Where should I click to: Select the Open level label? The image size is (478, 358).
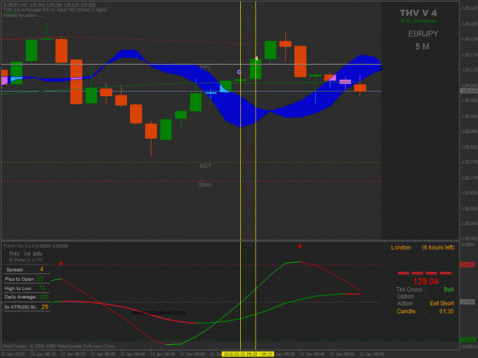pyautogui.click(x=204, y=185)
